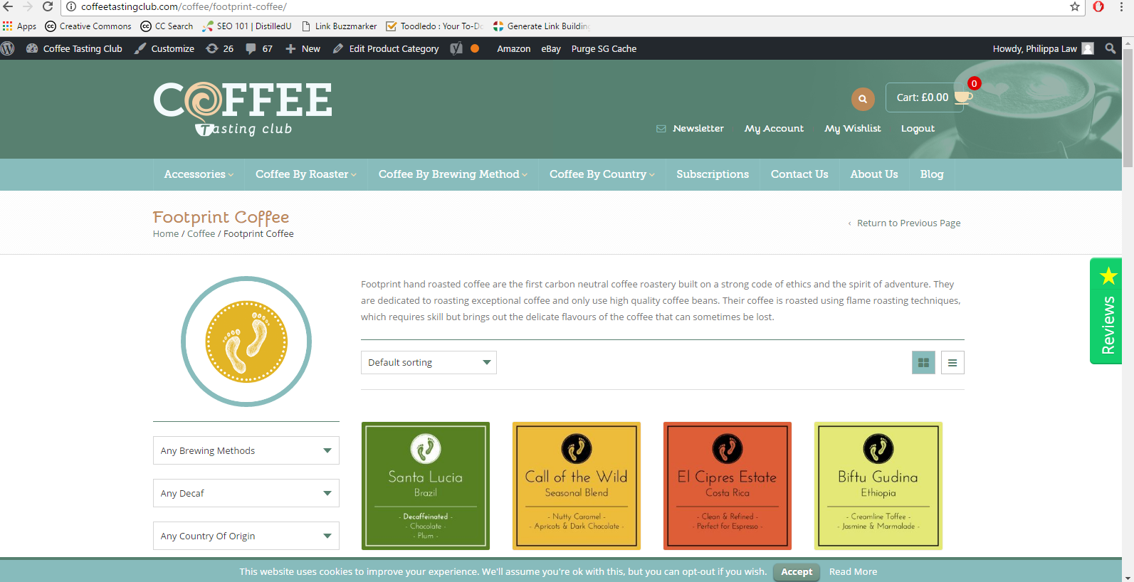Open the Chrome Apps grid icon
Viewport: 1134px width, 582px height.
8,26
